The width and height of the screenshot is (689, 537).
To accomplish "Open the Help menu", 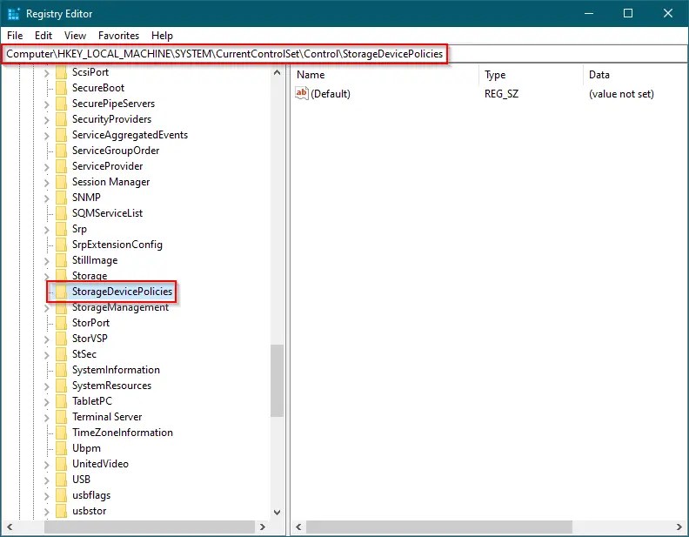I will tap(162, 36).
